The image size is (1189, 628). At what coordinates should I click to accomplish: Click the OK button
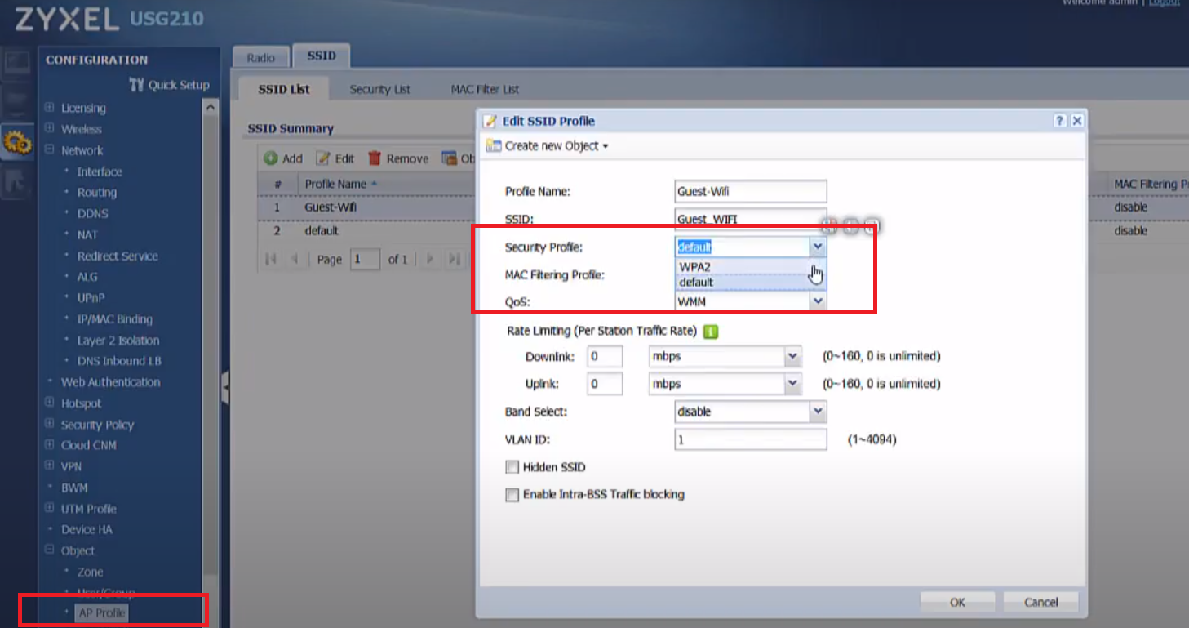(957, 602)
